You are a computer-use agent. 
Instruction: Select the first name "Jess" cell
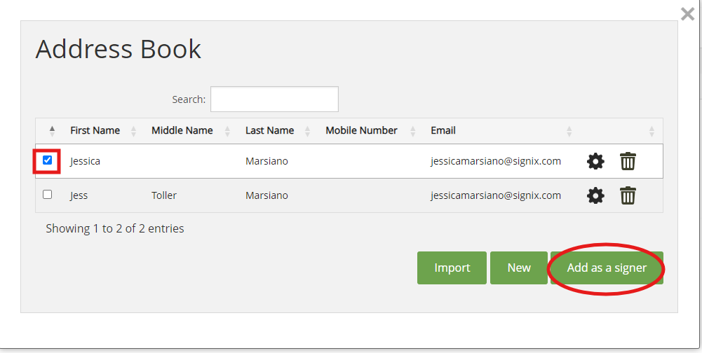(79, 195)
